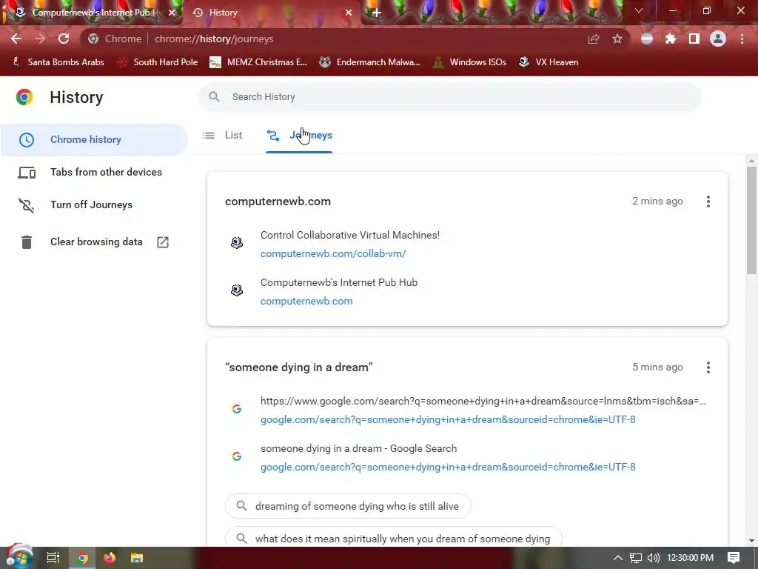The image size is (758, 569).
Task: Click the Chrome site info icon in address bar
Action: [93, 39]
